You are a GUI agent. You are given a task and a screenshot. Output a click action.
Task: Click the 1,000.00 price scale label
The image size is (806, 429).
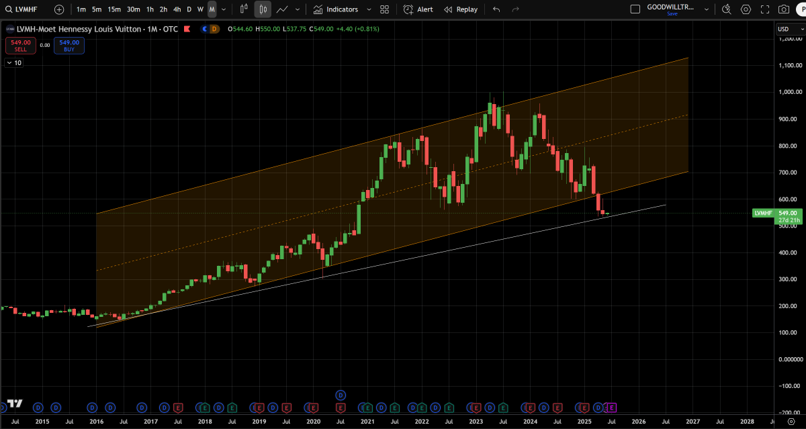click(x=791, y=92)
